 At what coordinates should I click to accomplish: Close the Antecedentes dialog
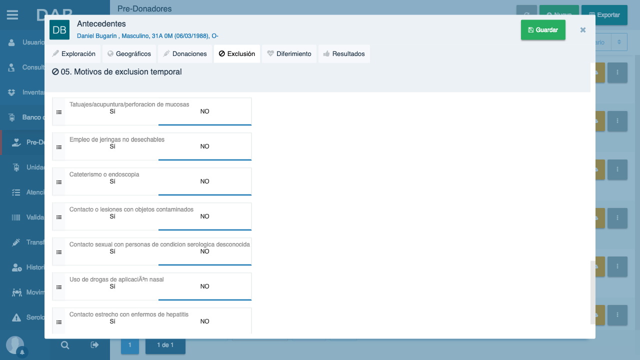pos(583,30)
